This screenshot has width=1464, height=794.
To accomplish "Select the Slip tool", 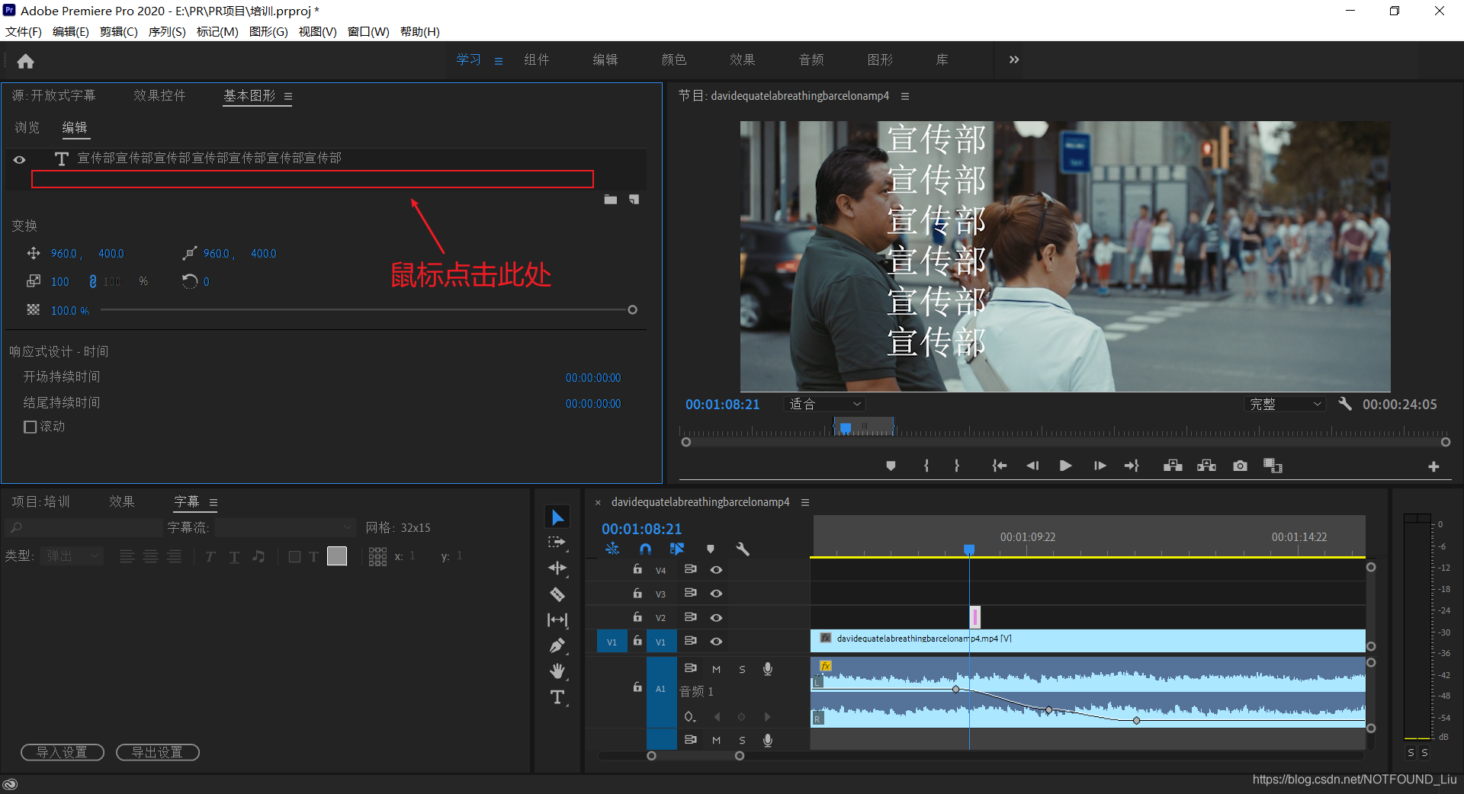I will pos(557,620).
